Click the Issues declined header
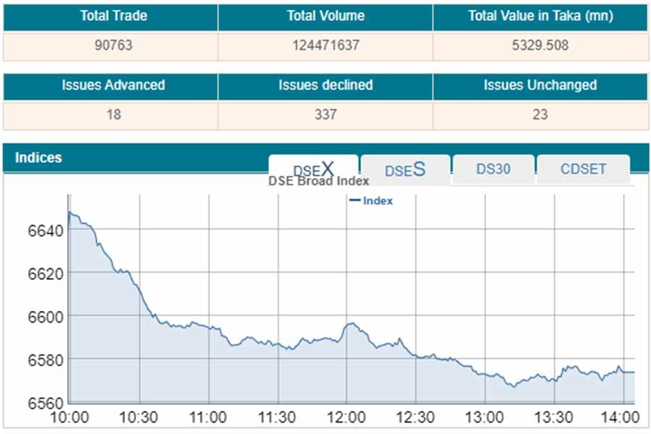The height and width of the screenshot is (434, 651). [x=325, y=85]
